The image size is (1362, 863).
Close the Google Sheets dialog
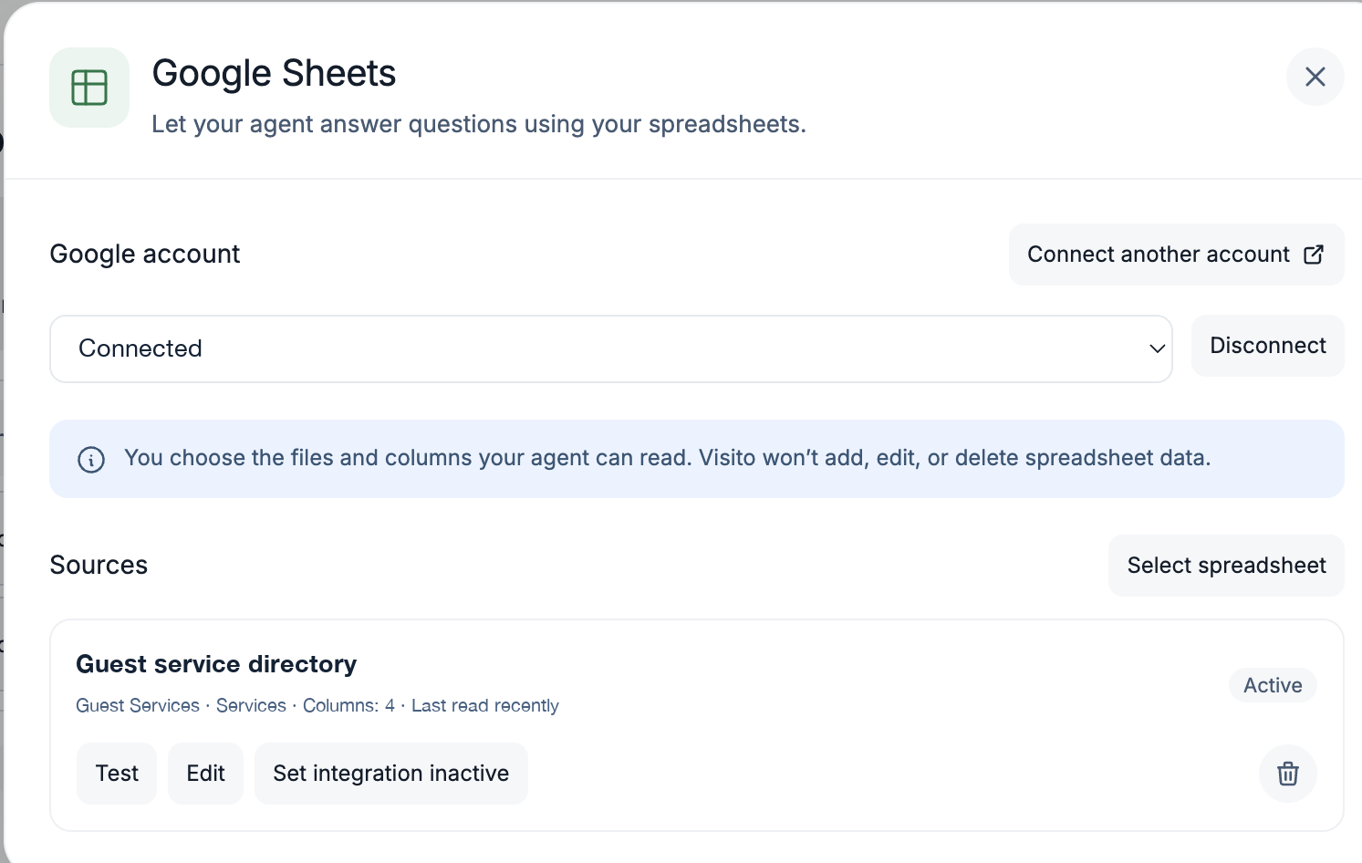(x=1315, y=77)
